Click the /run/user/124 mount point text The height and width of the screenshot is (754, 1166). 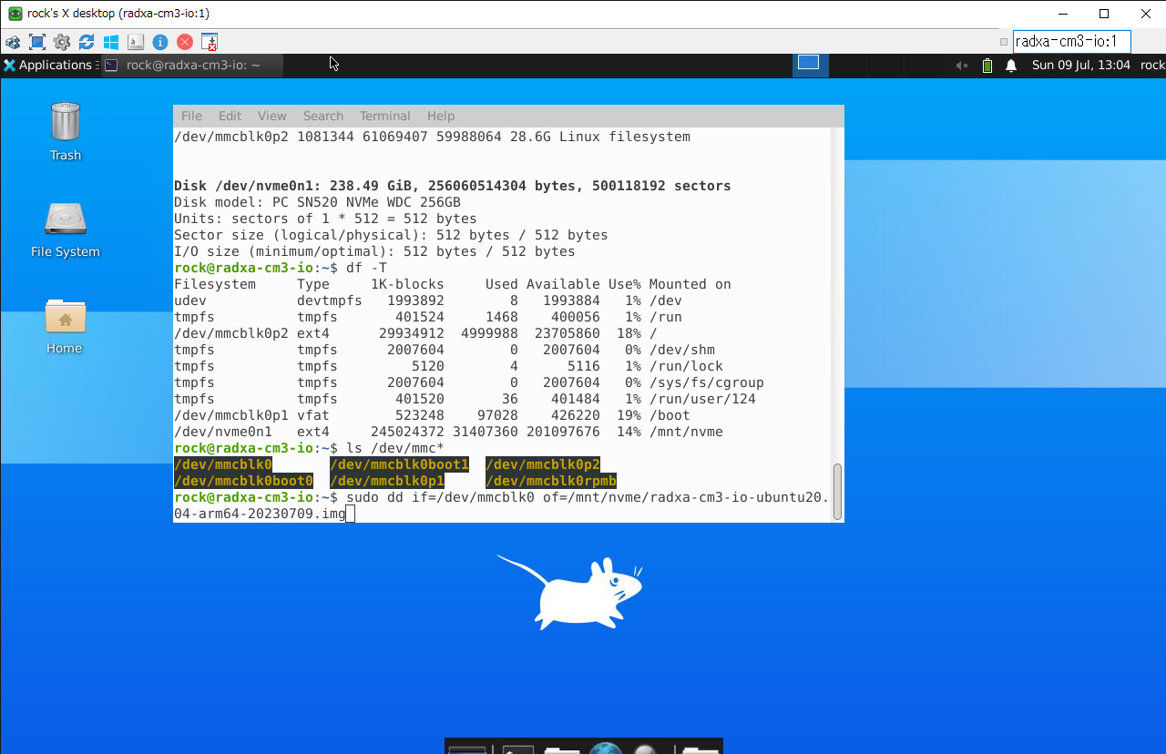[x=702, y=399]
